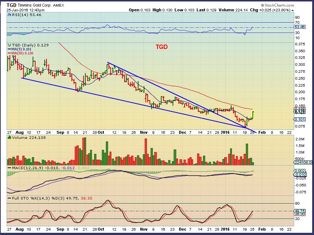Click the 'High 0.130' value in header
Screen dimensions: 314x235
pyautogui.click(x=162, y=10)
